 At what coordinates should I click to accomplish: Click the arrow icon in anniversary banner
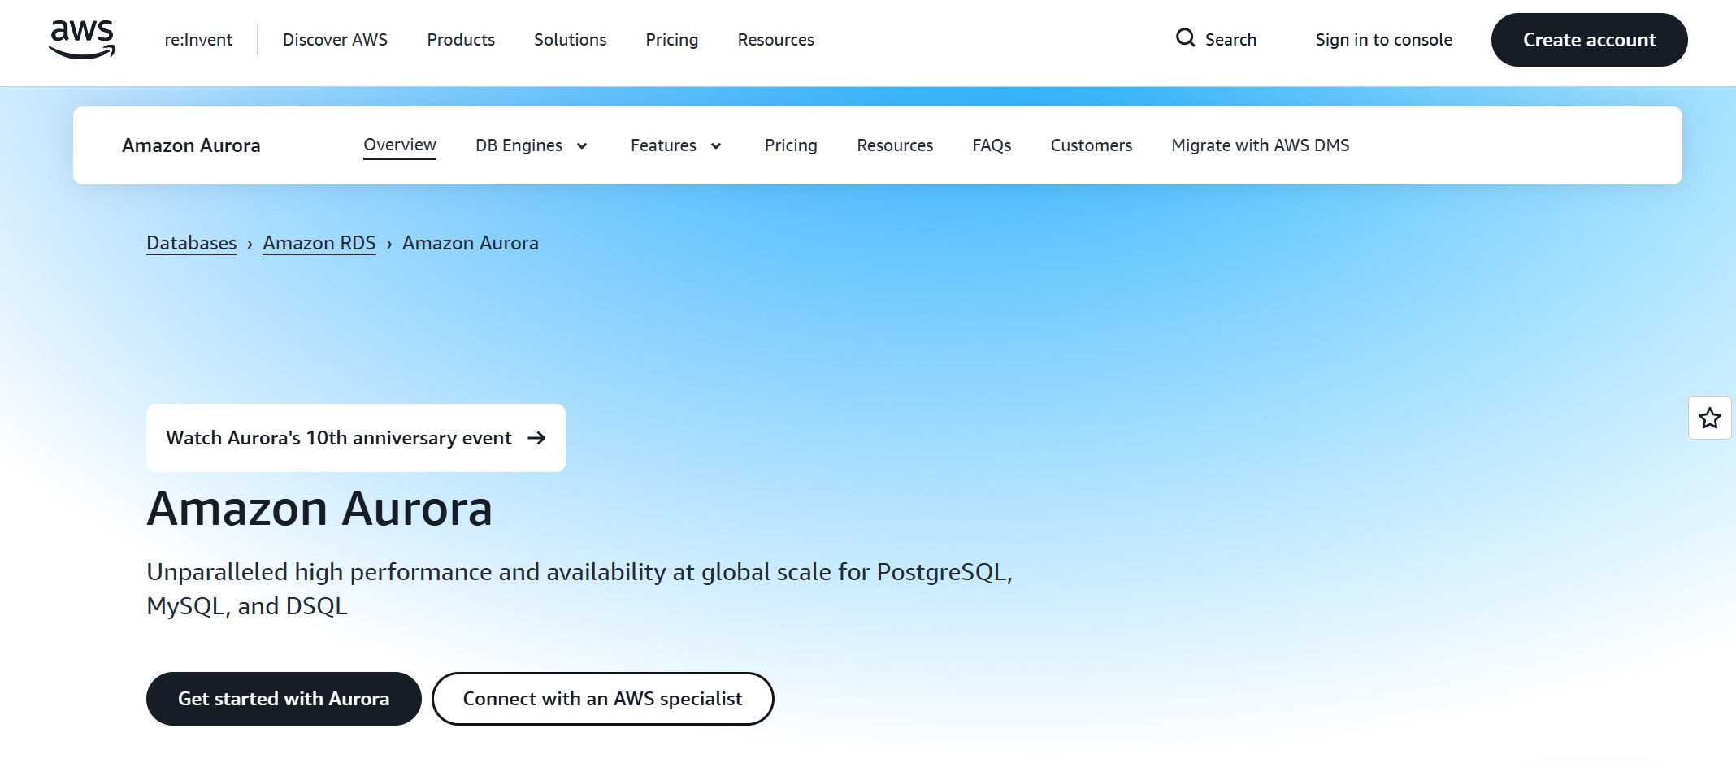click(536, 438)
